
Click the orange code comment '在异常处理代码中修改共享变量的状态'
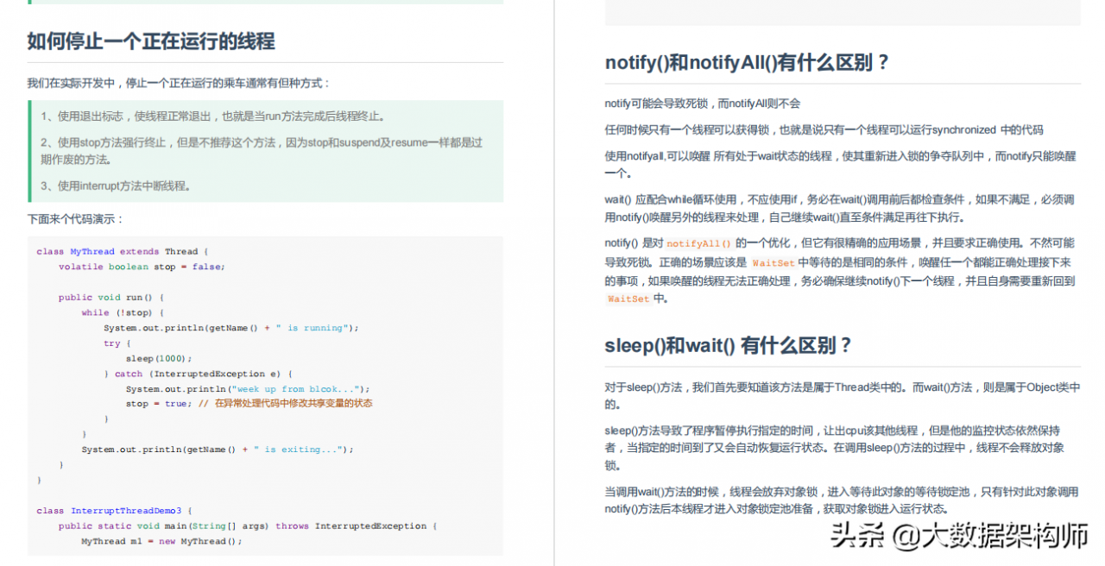point(294,404)
